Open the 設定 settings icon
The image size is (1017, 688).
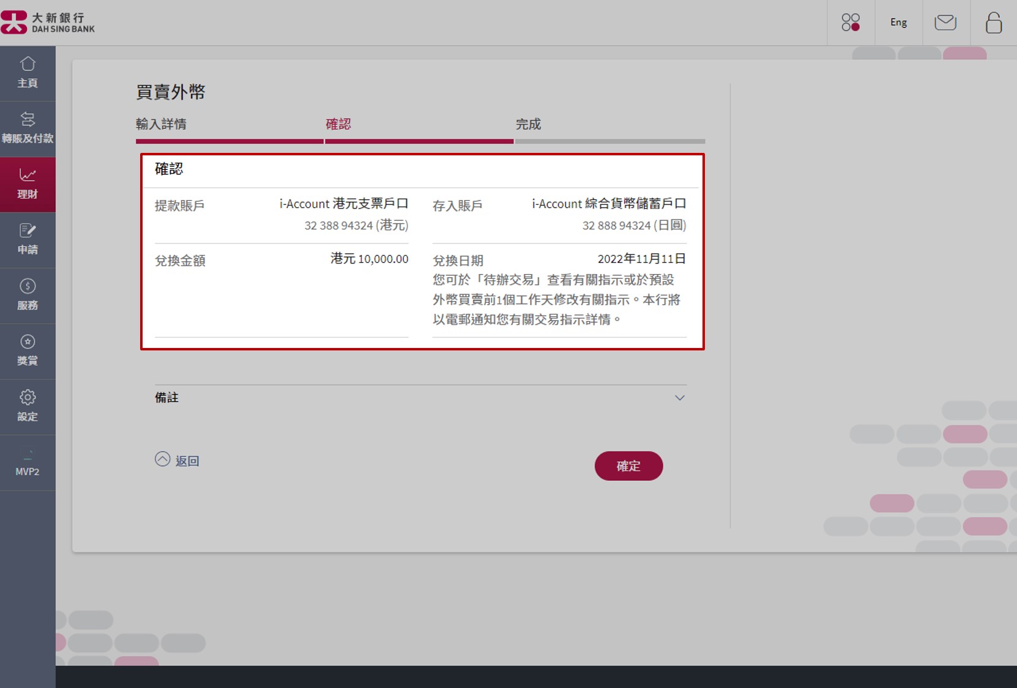coord(28,406)
